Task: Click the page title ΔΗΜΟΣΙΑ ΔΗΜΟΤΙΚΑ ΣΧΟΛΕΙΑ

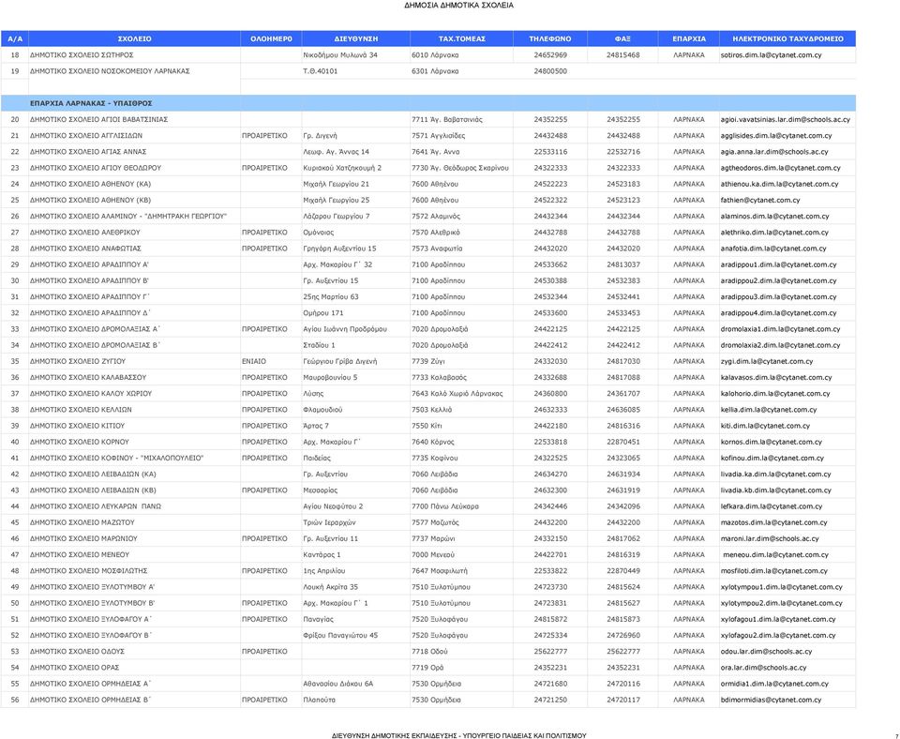Action: coord(458,6)
